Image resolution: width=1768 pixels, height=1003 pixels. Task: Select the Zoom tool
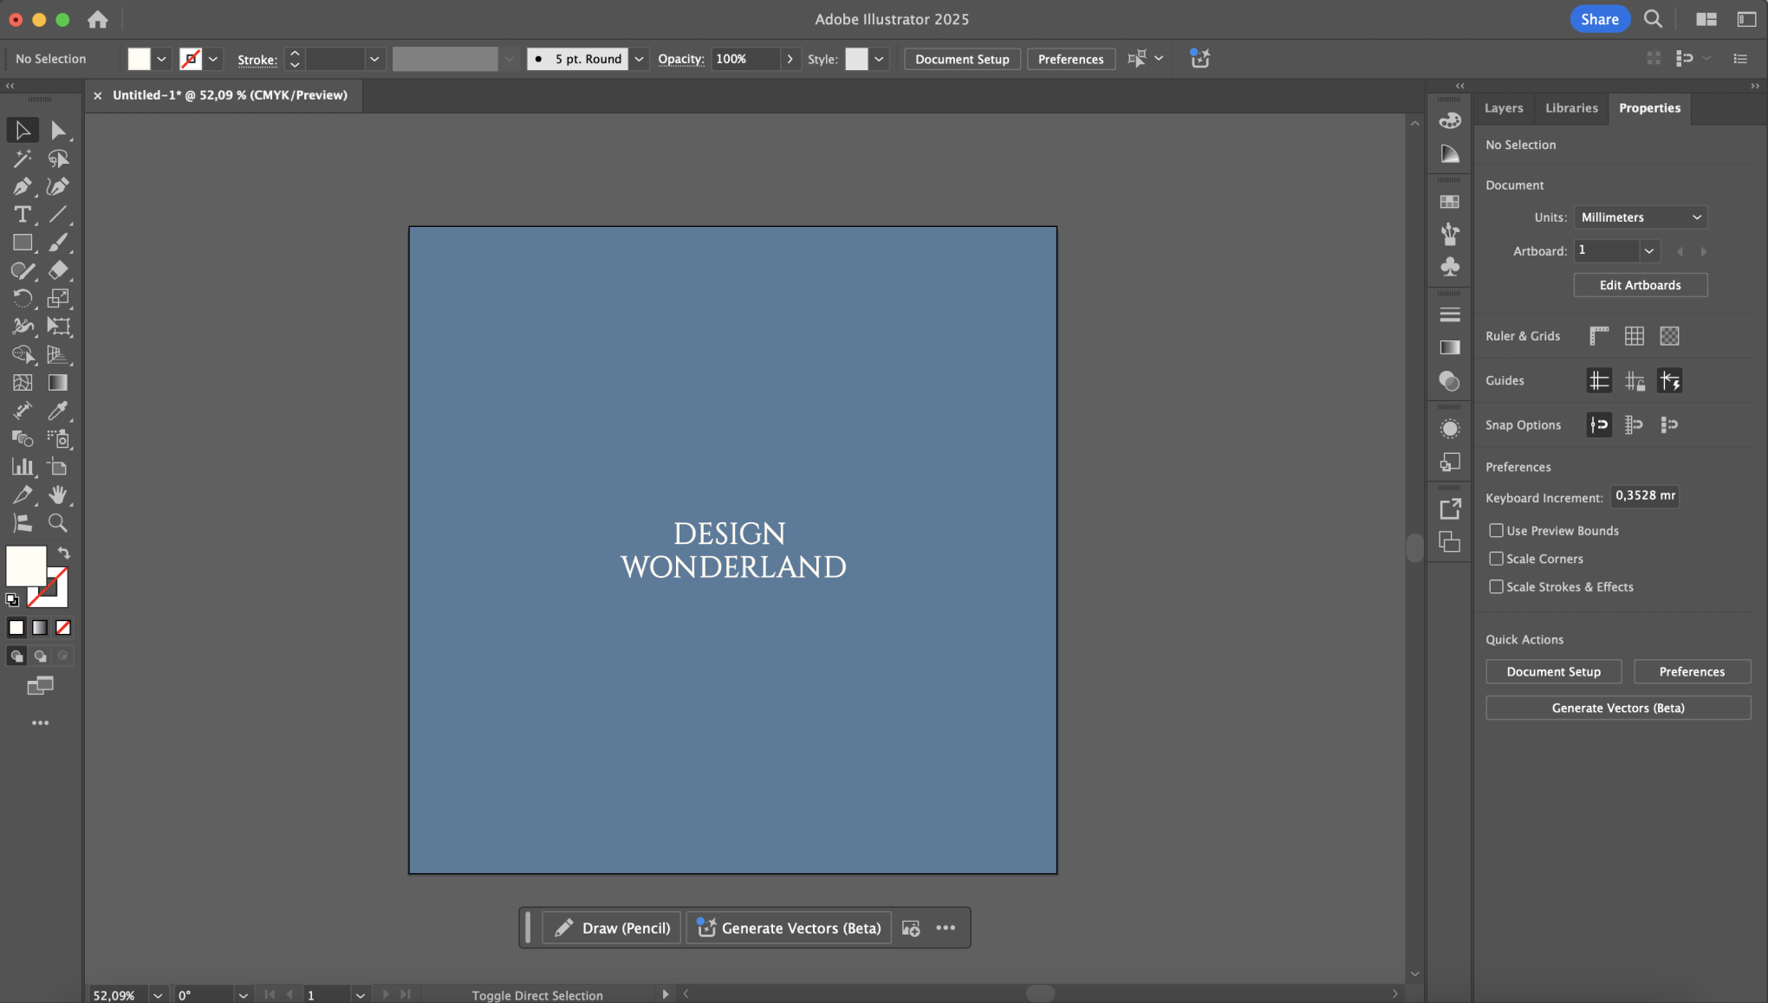[57, 523]
